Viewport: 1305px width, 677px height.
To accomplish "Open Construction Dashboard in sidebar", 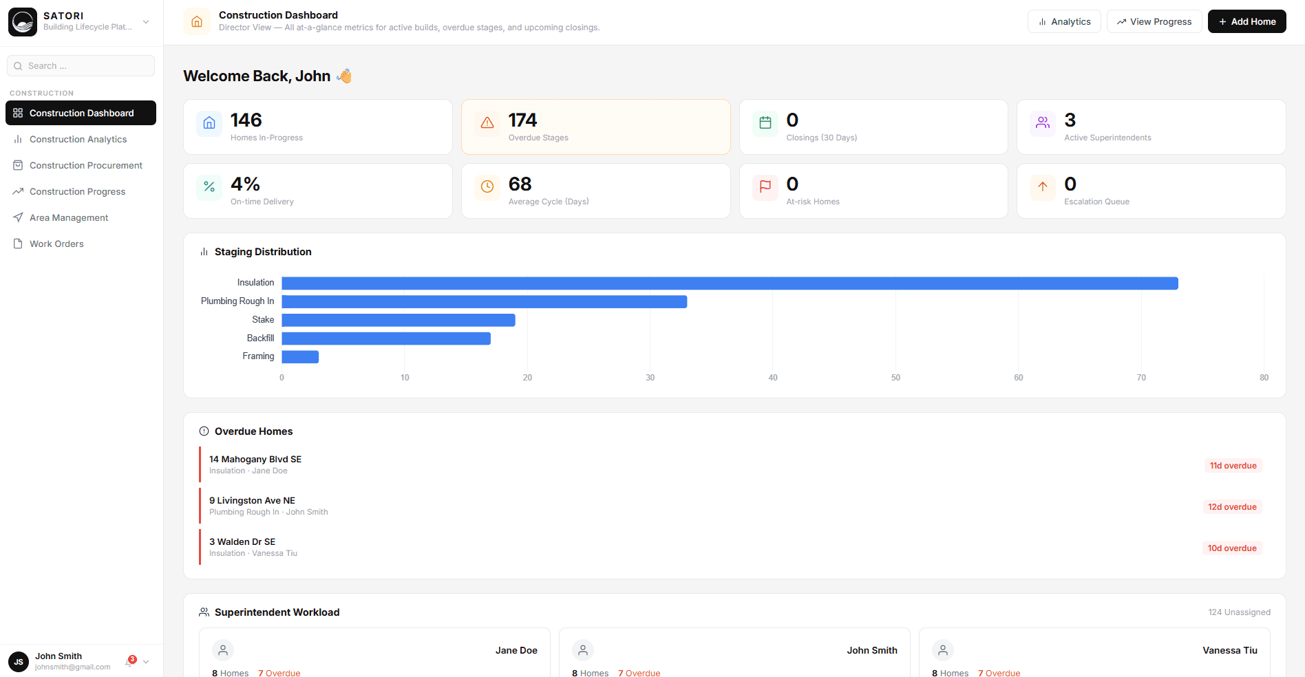I will (81, 113).
